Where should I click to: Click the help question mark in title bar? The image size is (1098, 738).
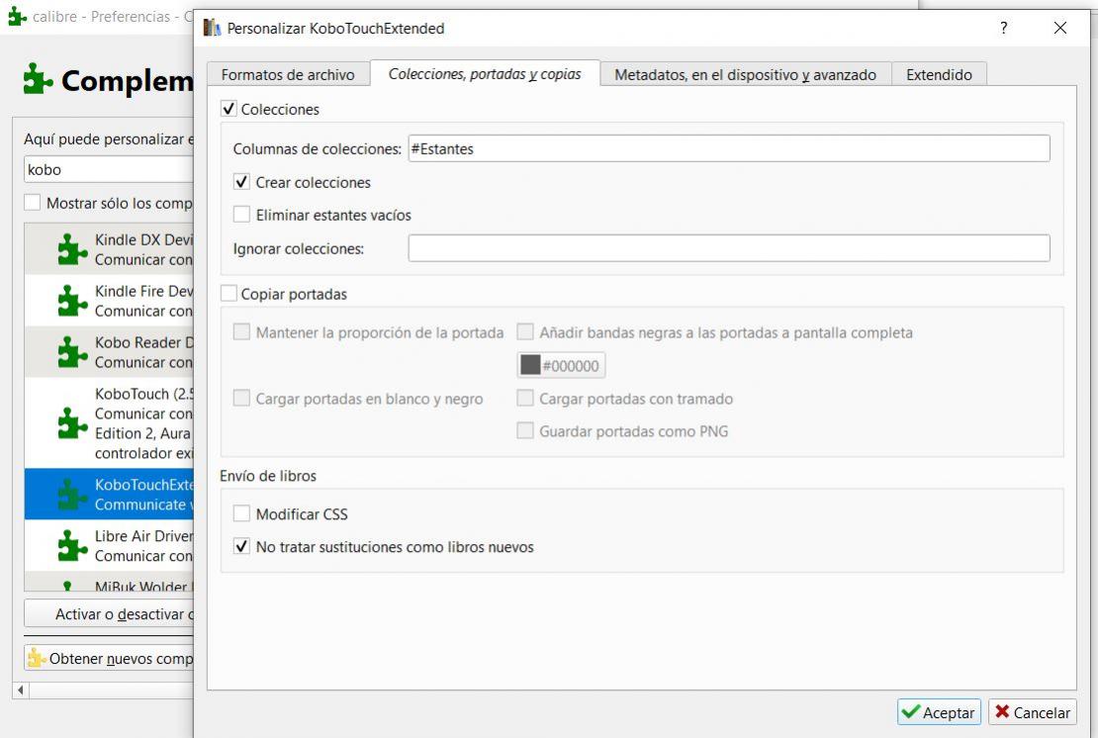(x=1004, y=28)
